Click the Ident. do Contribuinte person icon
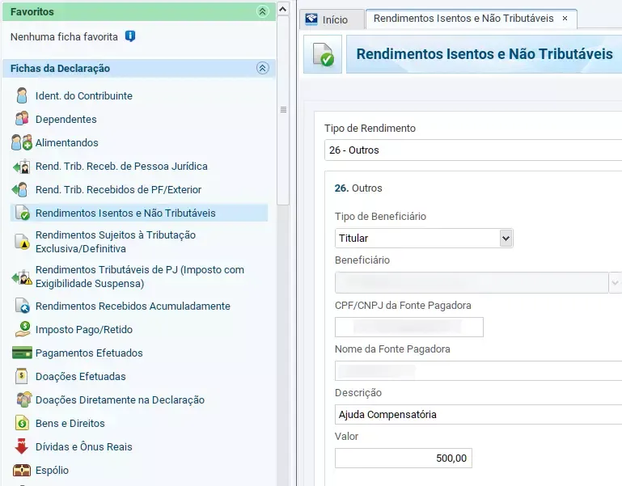The width and height of the screenshot is (622, 486). pyautogui.click(x=22, y=95)
